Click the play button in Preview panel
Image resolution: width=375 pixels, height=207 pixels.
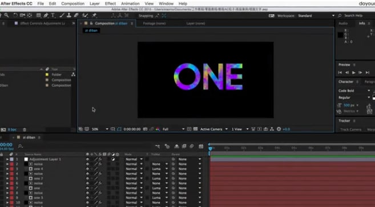pos(354,72)
